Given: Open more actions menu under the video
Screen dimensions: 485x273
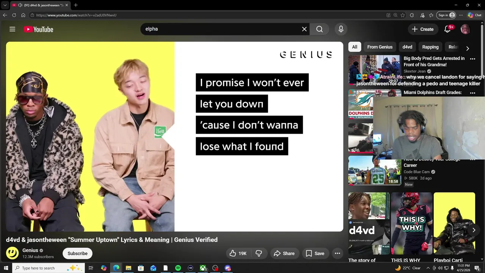Looking at the screenshot, I should [337, 253].
